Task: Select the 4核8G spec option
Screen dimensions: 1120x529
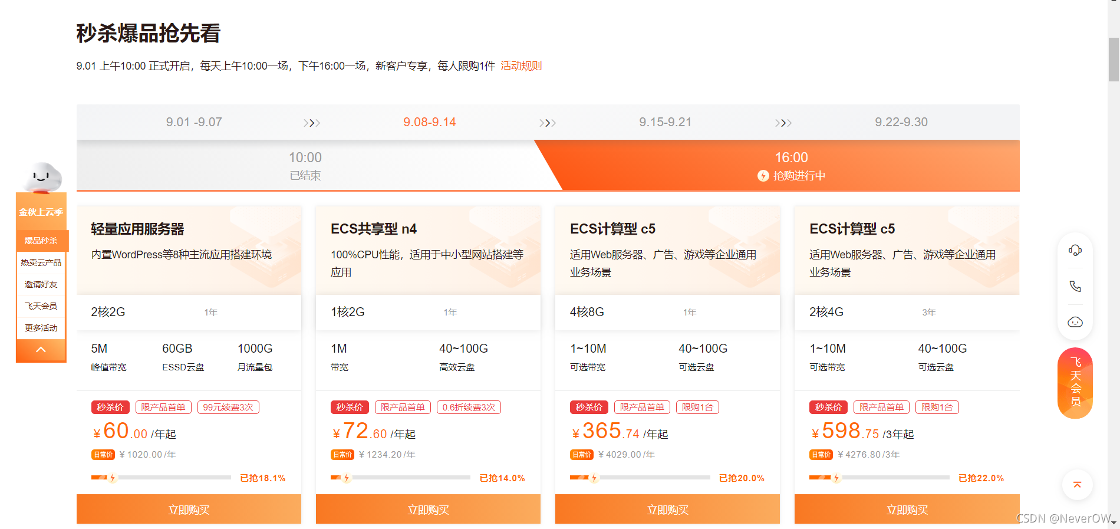Action: click(x=587, y=312)
